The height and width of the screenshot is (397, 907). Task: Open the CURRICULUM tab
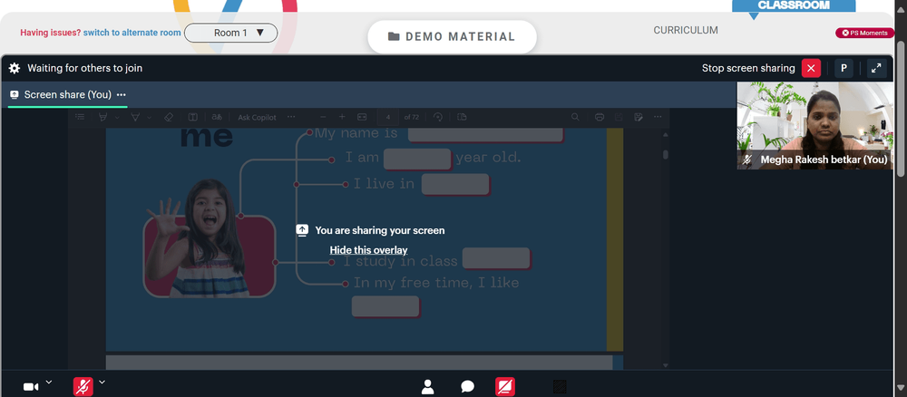[686, 30]
